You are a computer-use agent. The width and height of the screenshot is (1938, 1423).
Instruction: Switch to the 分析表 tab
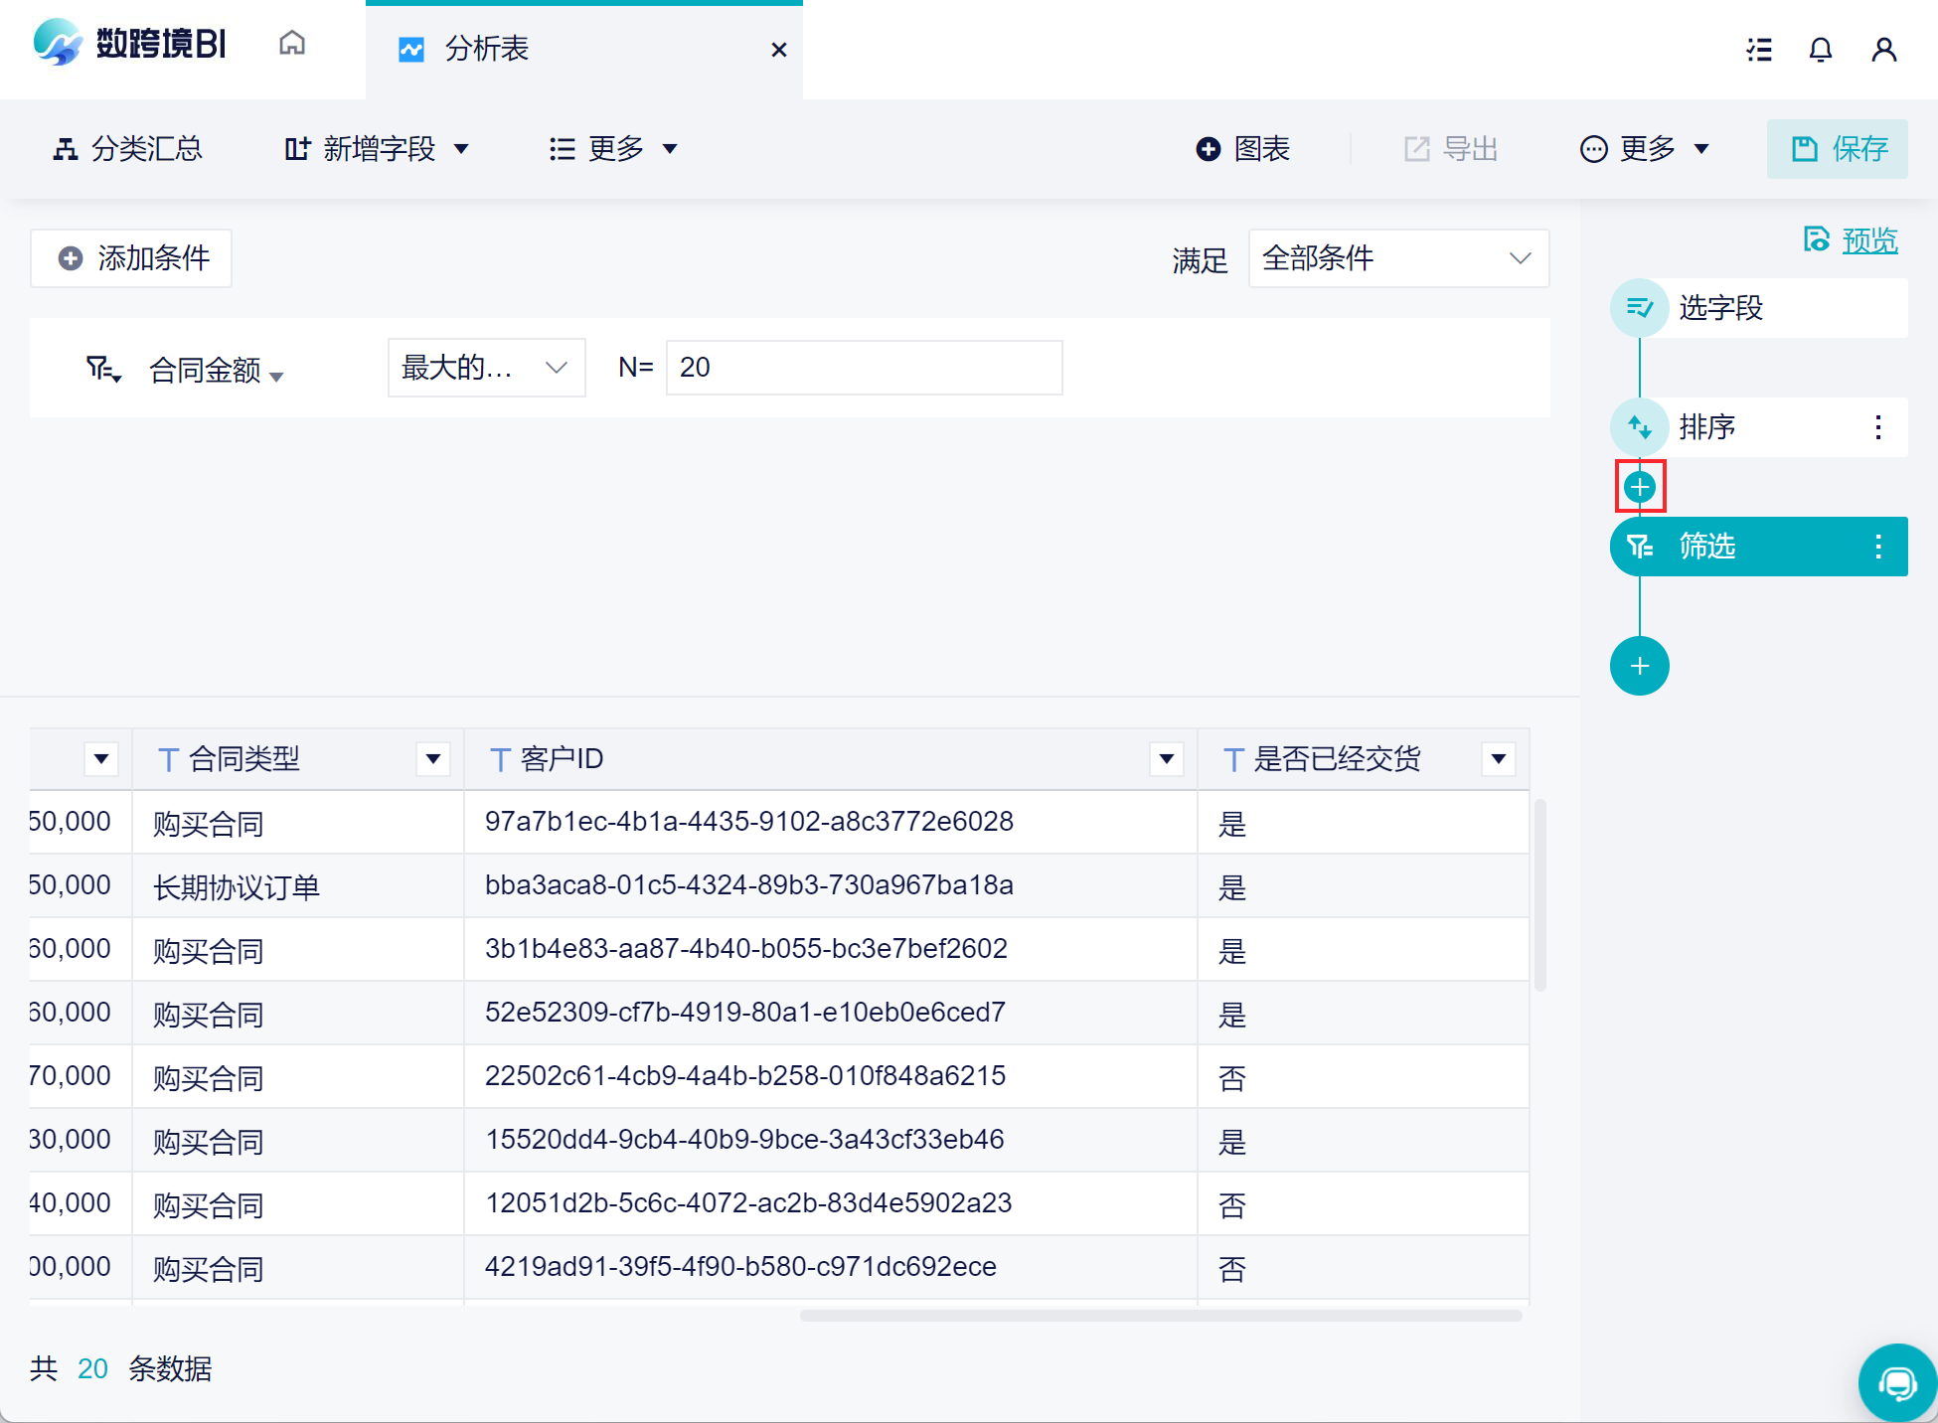click(487, 49)
